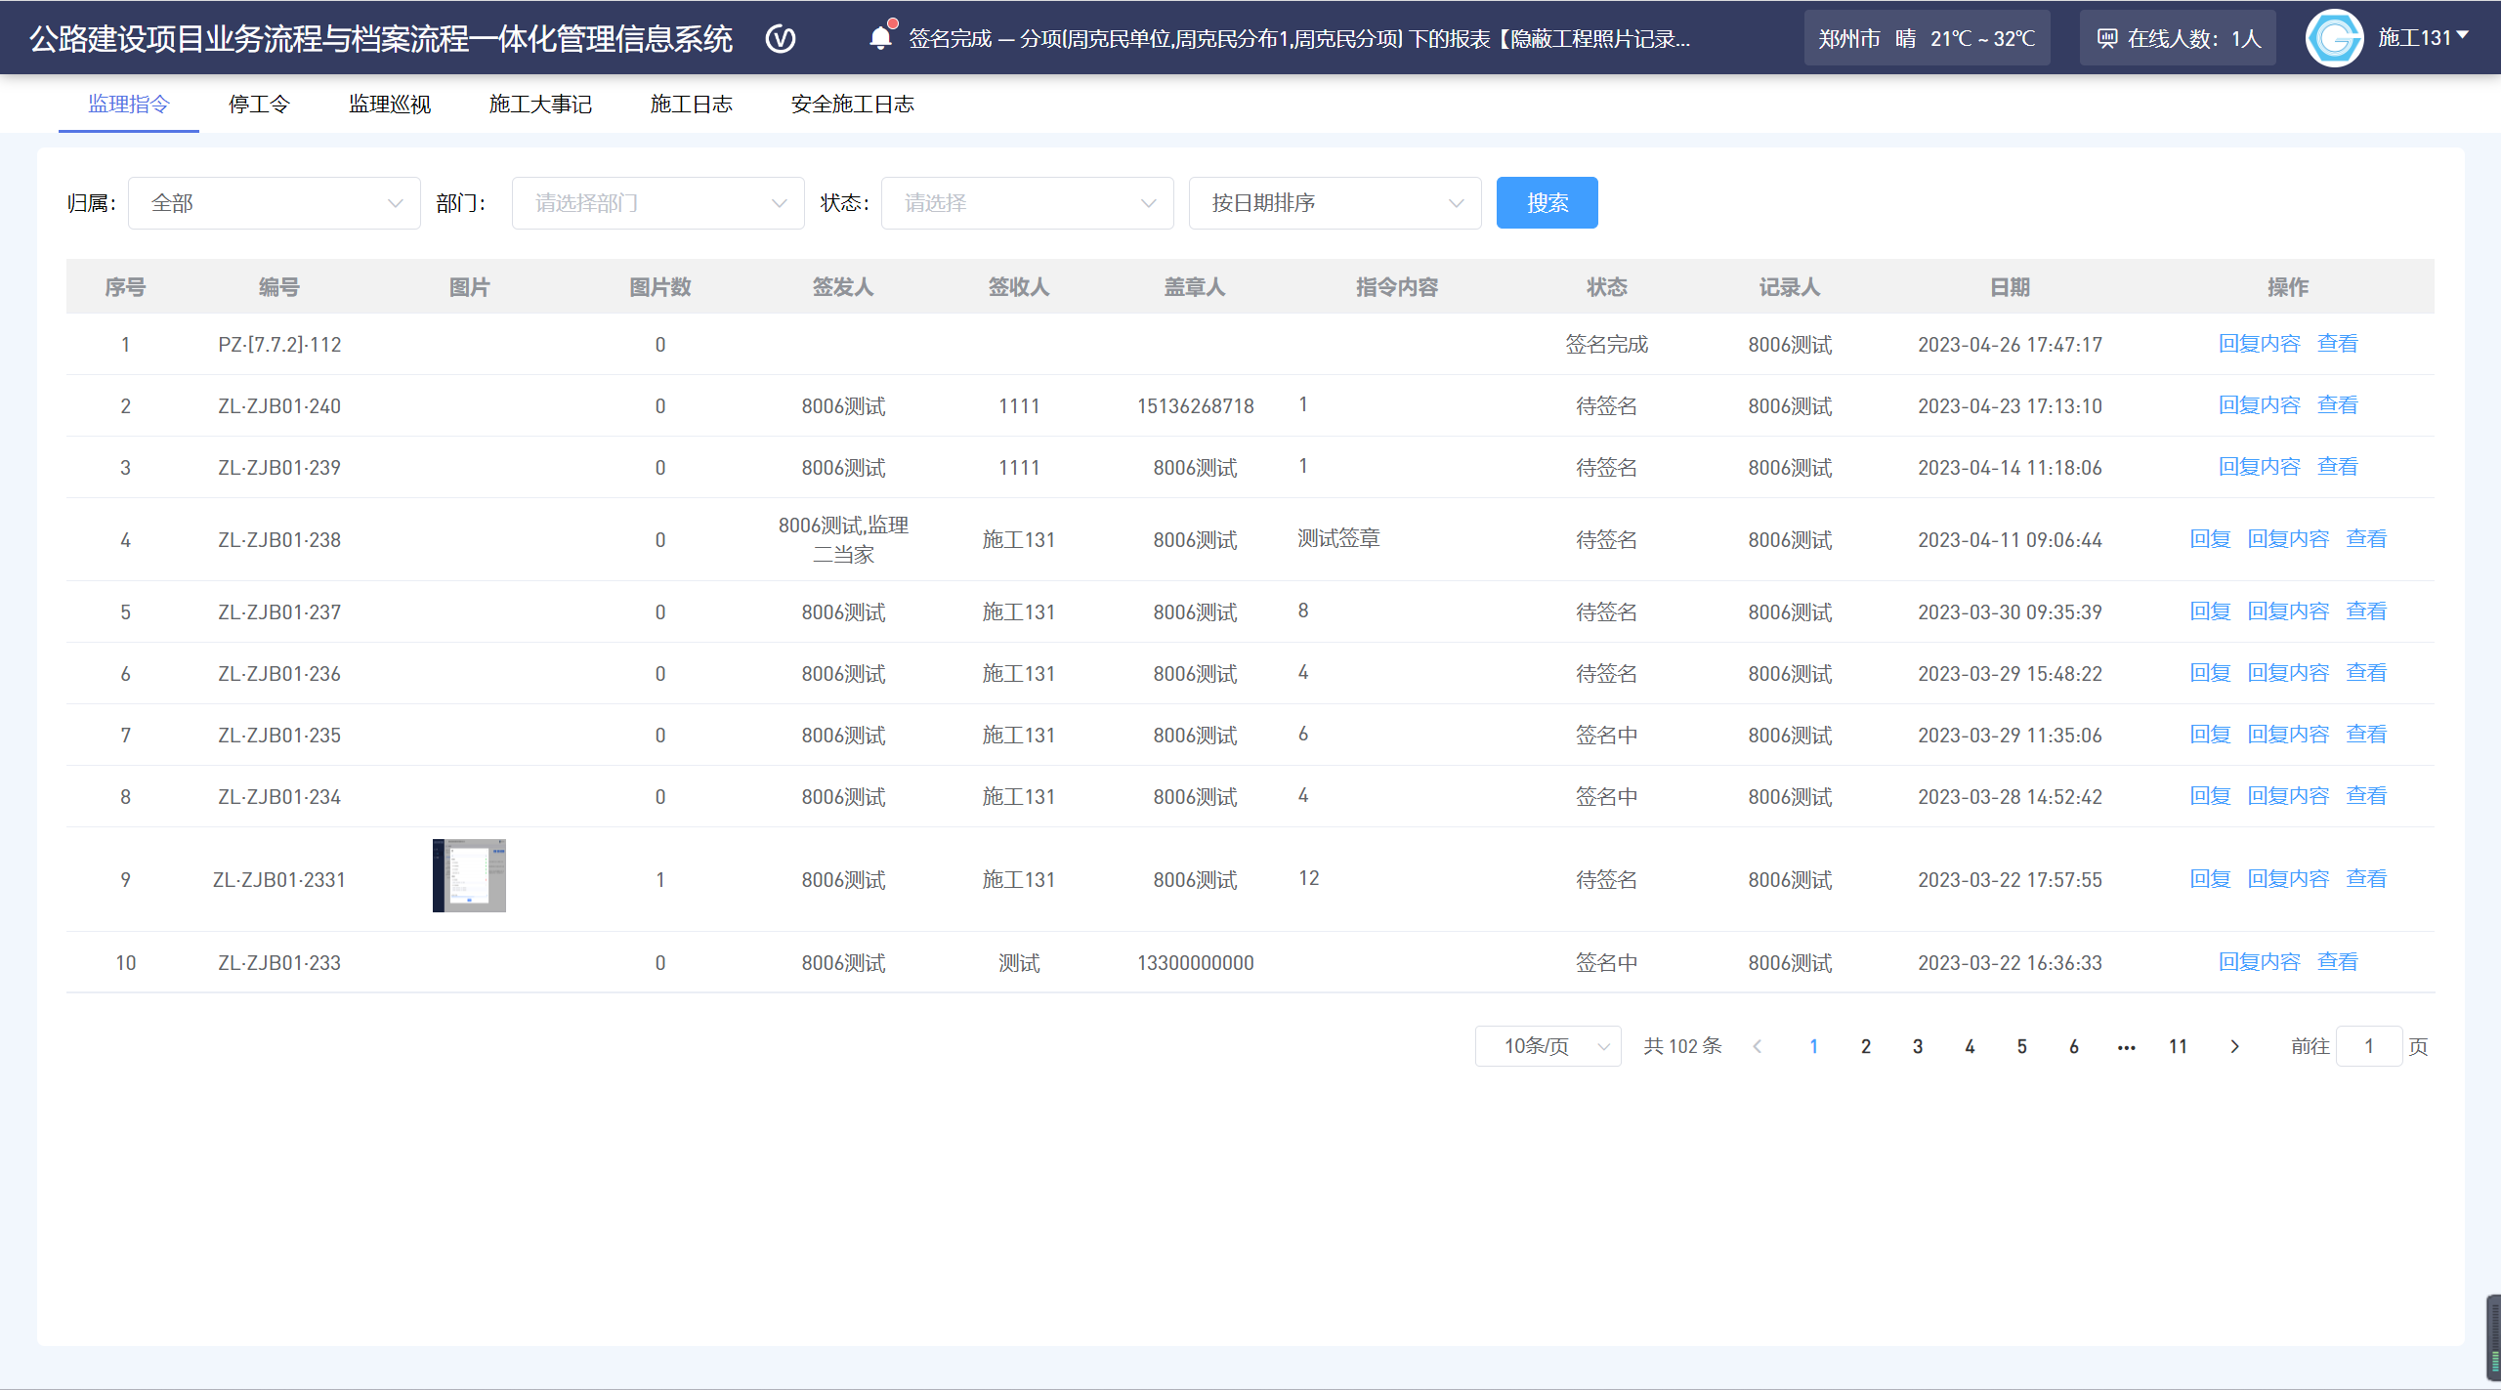Click 查看 for row ZL-ZJB01-240
The width and height of the screenshot is (2501, 1390).
(x=2338, y=405)
